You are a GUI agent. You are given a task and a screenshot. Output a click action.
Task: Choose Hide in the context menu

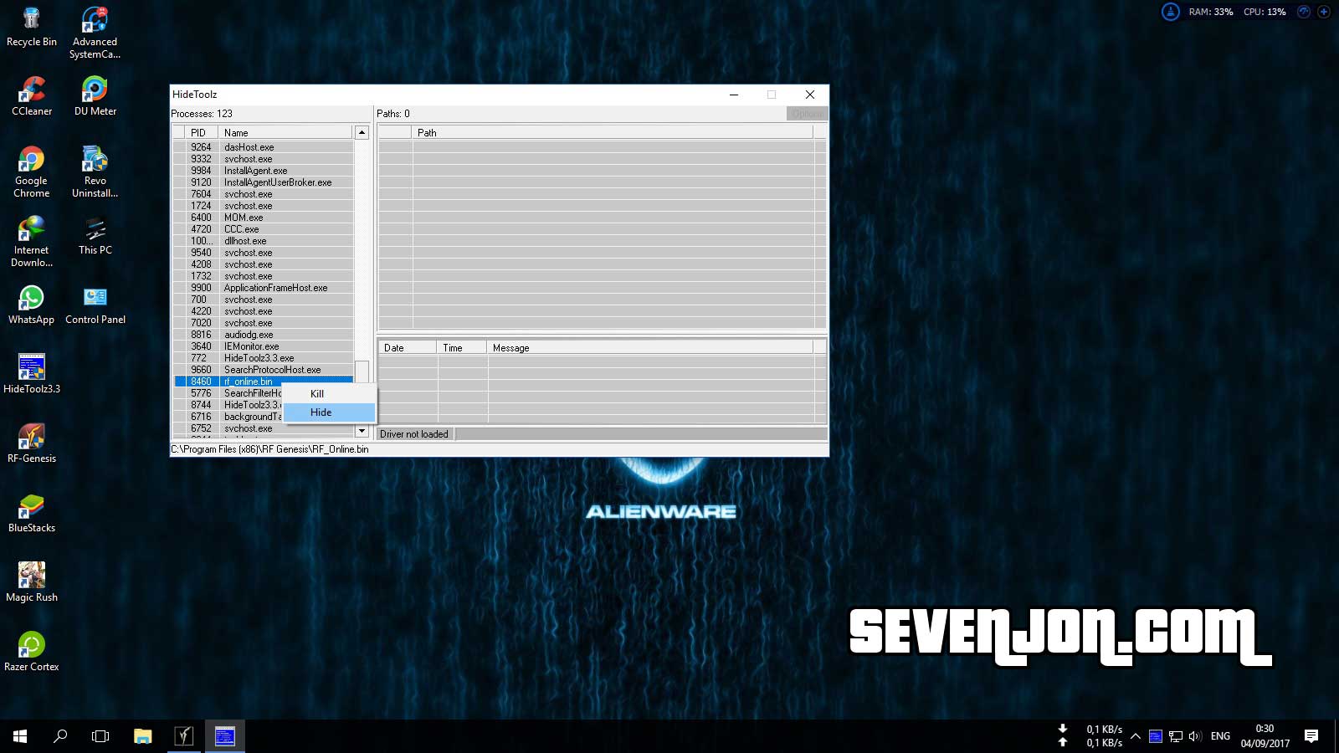[x=330, y=412]
